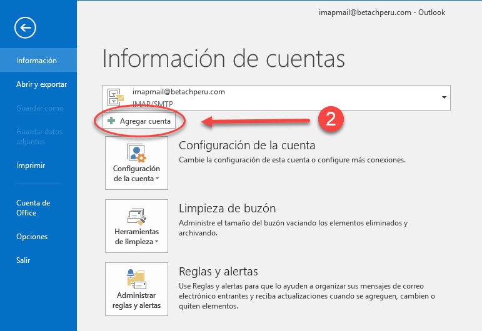Open the 'Herramientas de limpieza' dropdown label
Screen dimensions: 482x331
coord(136,237)
